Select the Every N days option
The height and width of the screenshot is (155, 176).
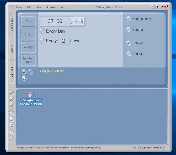tap(42, 41)
